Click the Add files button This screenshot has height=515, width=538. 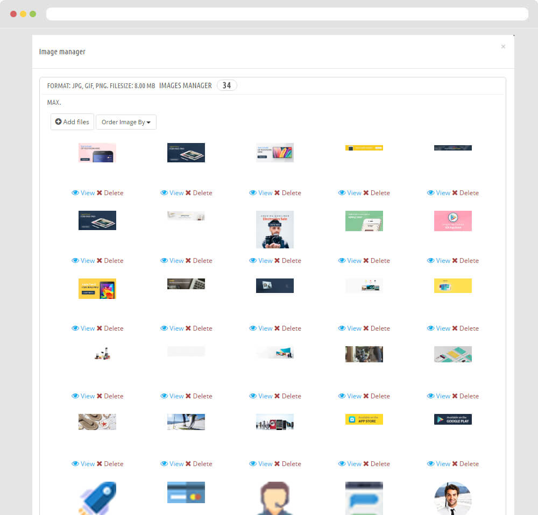(x=72, y=122)
